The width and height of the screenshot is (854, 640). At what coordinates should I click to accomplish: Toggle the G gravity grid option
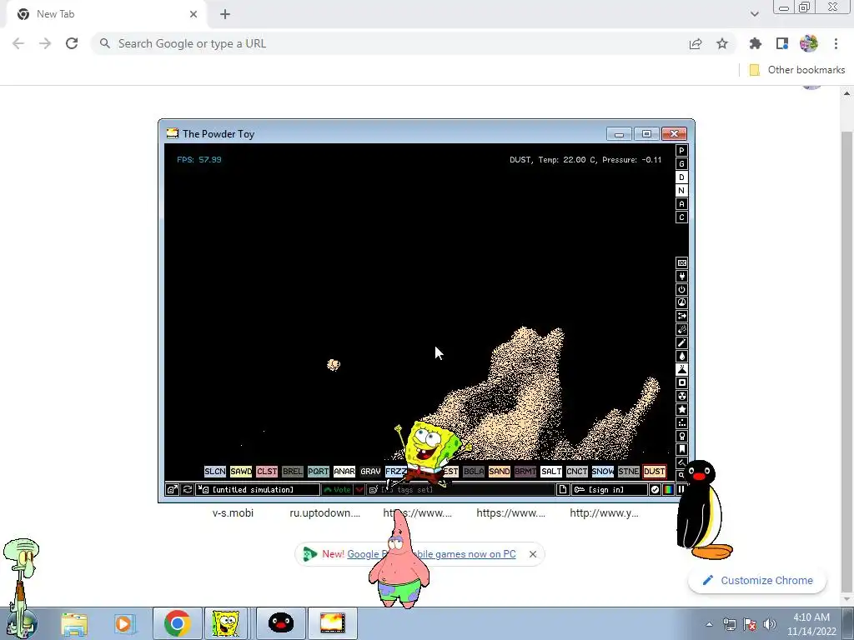pos(681,164)
